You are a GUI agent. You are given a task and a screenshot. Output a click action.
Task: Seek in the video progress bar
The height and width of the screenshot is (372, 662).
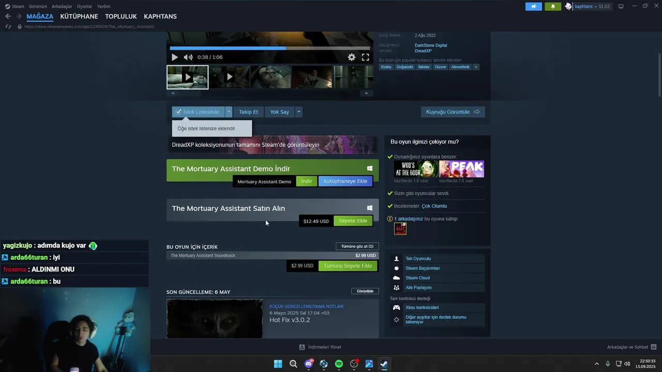coord(270,48)
